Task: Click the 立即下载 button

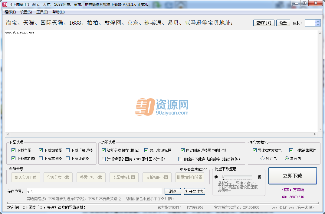Action: (292, 176)
